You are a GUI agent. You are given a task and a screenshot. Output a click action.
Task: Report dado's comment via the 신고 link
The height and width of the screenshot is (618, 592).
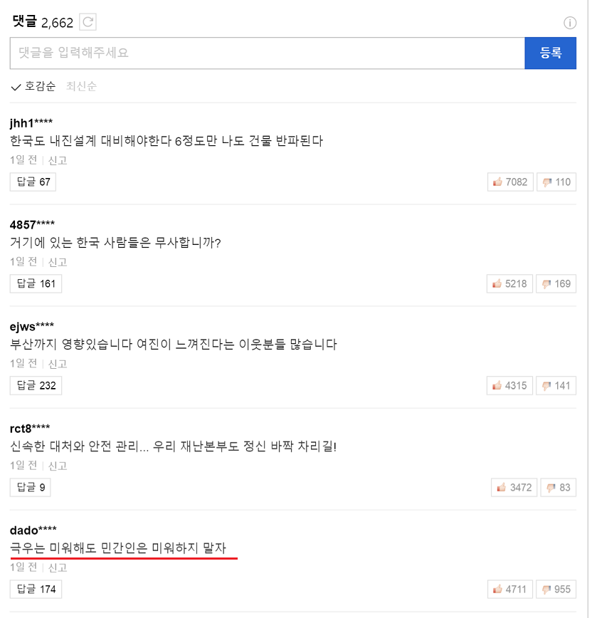coord(57,567)
